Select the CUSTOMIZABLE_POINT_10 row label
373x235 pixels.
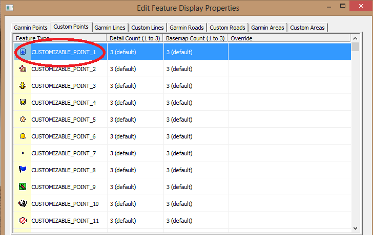65,204
